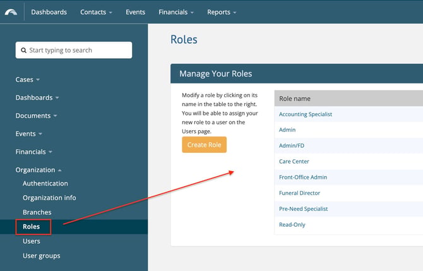Viewport: 423px width, 271px height.
Task: Open Authentication under Organization
Action: coord(45,184)
